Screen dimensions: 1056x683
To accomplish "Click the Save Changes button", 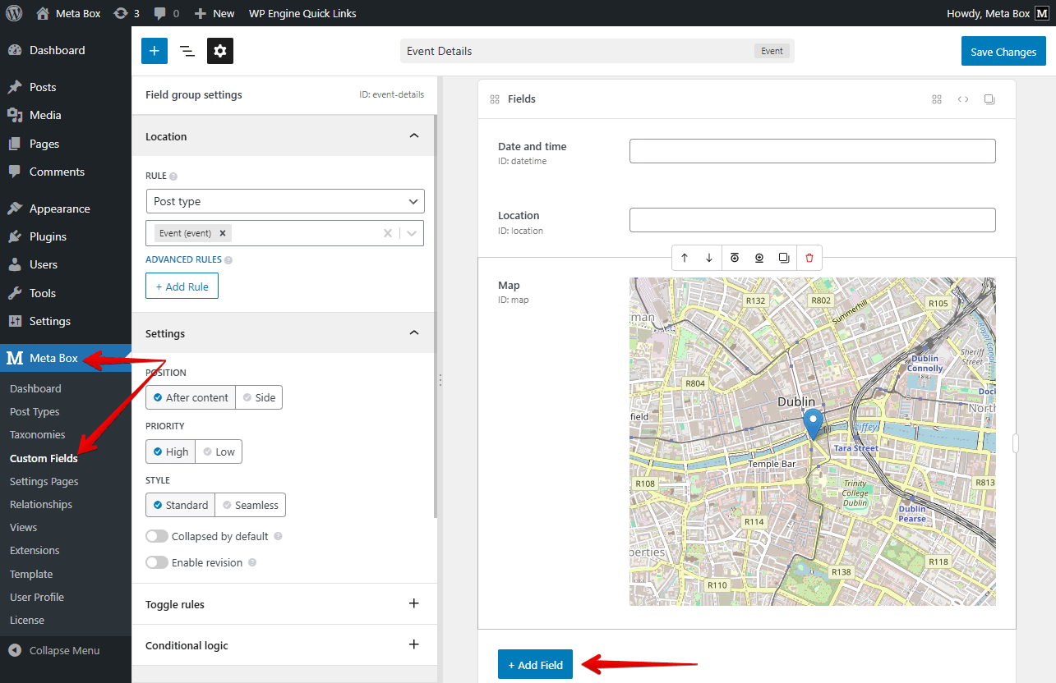I will [x=1003, y=50].
